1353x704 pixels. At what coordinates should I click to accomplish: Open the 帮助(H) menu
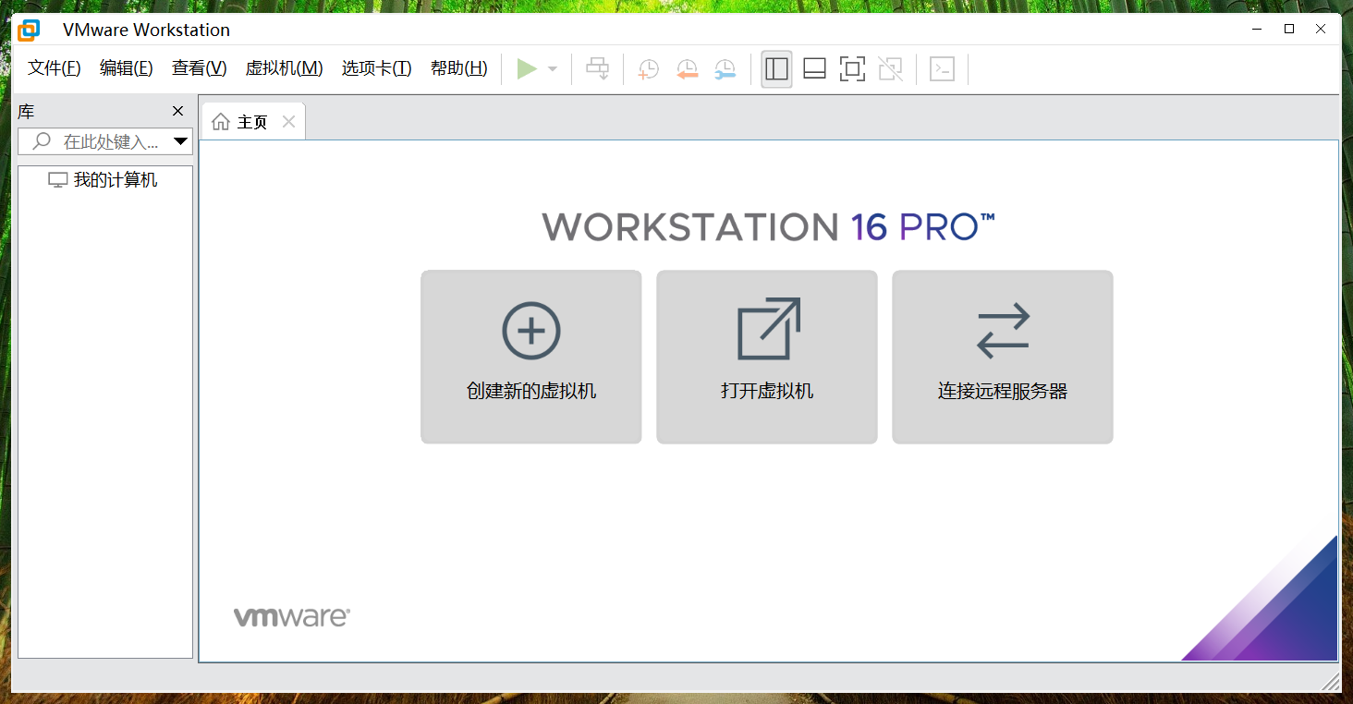coord(458,68)
